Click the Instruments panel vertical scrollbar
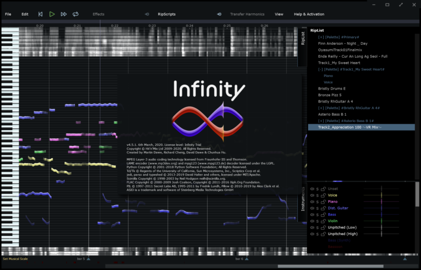This screenshot has width=421, height=270. coord(417,194)
